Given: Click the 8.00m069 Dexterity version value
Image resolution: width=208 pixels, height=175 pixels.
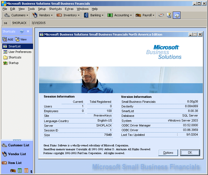Looking at the screenshot, I should (x=192, y=106).
